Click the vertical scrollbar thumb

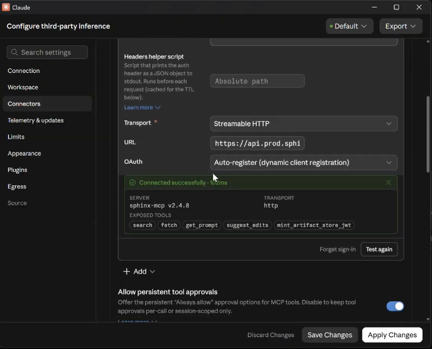[x=428, y=134]
